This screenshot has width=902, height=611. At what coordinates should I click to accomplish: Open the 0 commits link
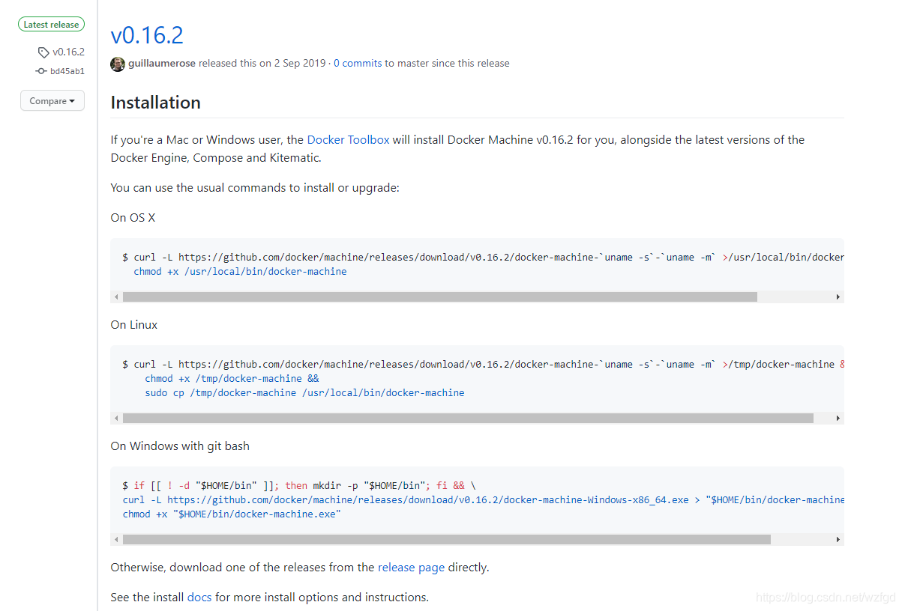358,64
